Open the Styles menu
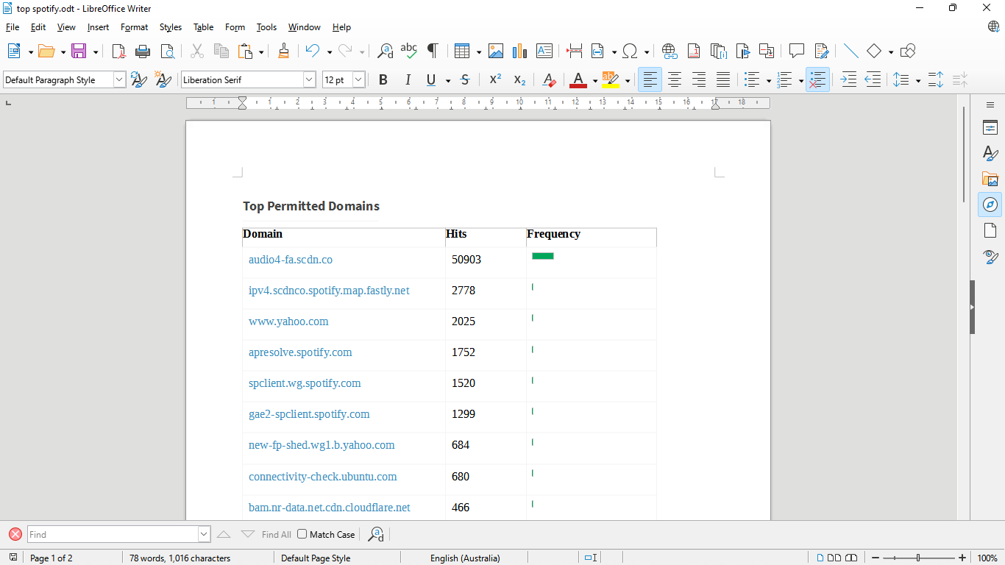Image resolution: width=1005 pixels, height=565 pixels. pyautogui.click(x=171, y=27)
